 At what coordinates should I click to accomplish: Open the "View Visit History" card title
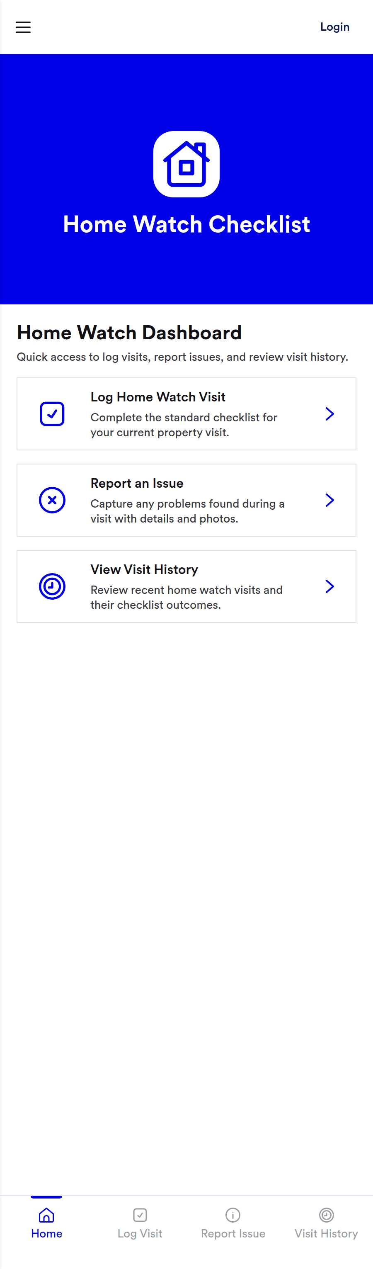point(144,569)
